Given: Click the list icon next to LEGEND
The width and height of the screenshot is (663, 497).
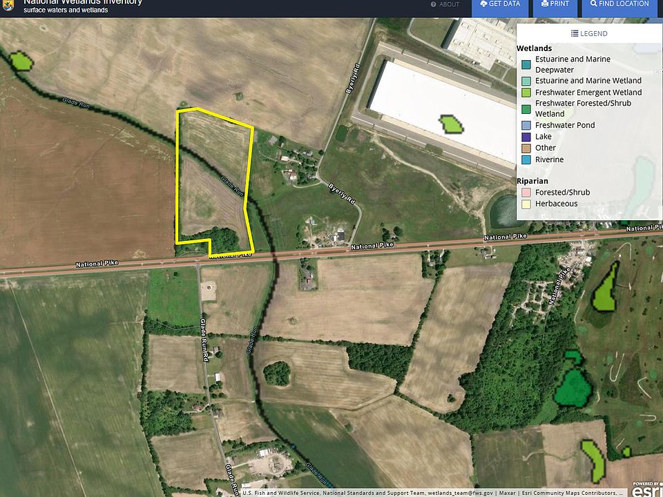Looking at the screenshot, I should point(575,33).
